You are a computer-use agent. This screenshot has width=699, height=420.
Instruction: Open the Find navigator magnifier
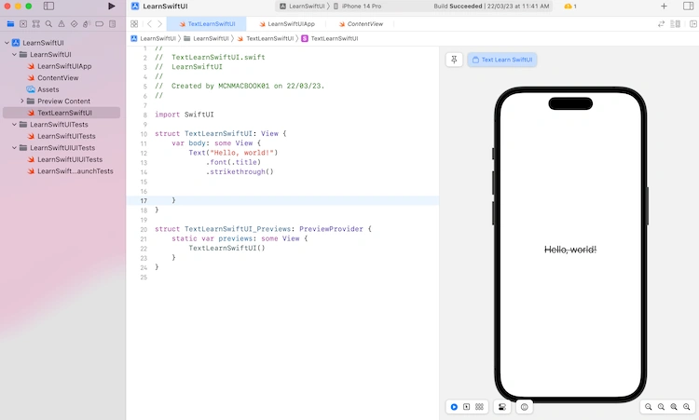point(48,24)
